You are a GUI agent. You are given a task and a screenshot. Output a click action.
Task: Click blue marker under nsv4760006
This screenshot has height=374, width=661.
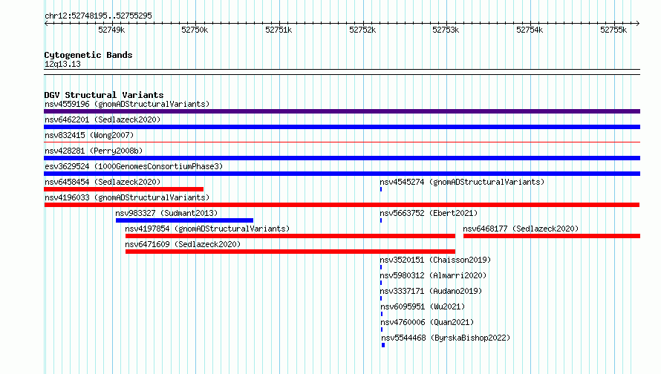[x=382, y=329]
